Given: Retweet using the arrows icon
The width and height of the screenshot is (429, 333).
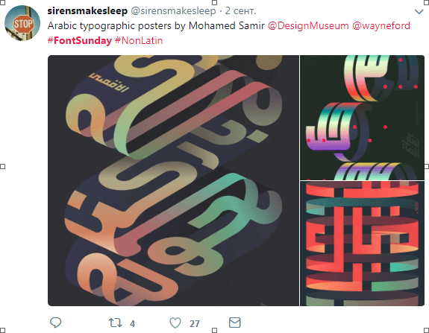Looking at the screenshot, I should 115,323.
